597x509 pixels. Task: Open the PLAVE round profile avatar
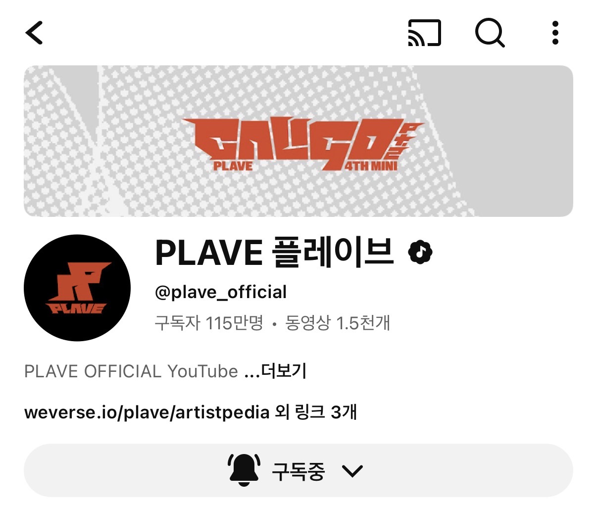[x=77, y=288]
